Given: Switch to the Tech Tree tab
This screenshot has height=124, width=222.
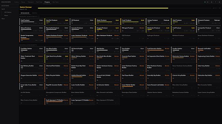Looking at the screenshot, I should coord(39,2).
